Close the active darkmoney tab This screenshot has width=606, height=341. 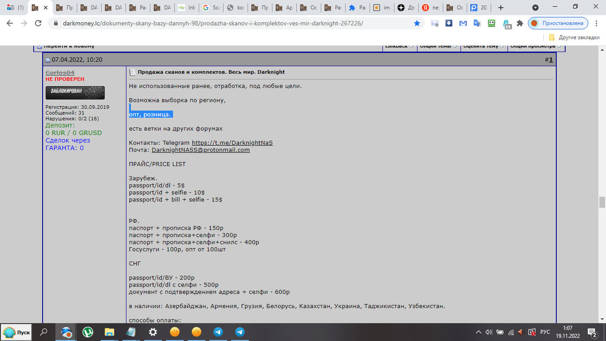point(46,8)
